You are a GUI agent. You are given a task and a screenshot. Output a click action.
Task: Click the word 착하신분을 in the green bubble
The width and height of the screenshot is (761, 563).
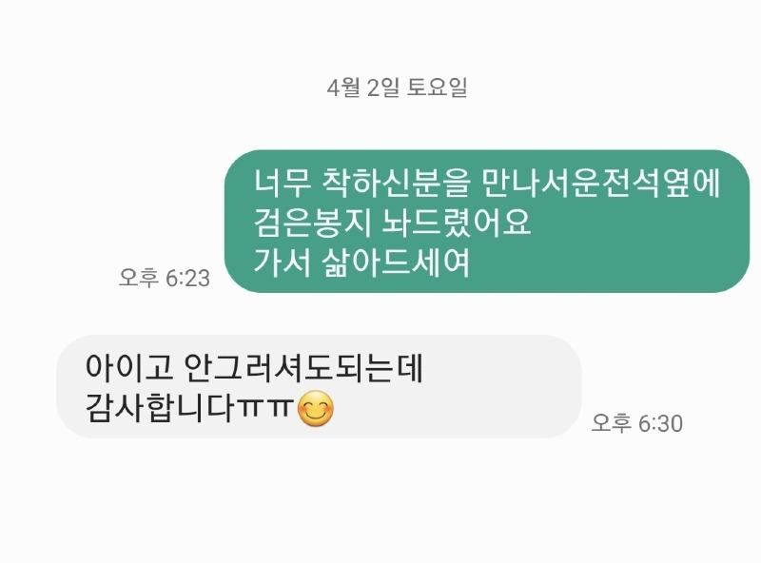[396, 183]
